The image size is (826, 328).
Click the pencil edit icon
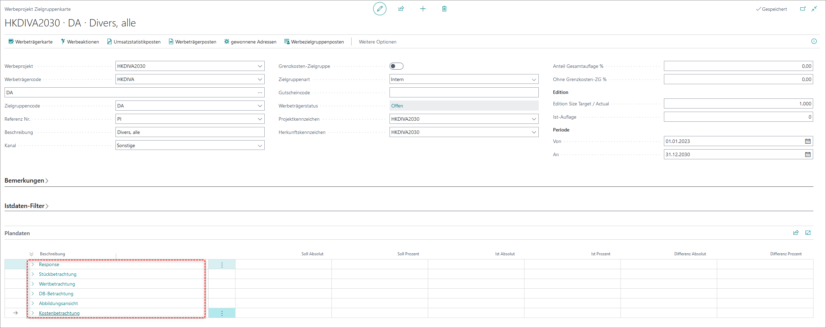click(379, 9)
